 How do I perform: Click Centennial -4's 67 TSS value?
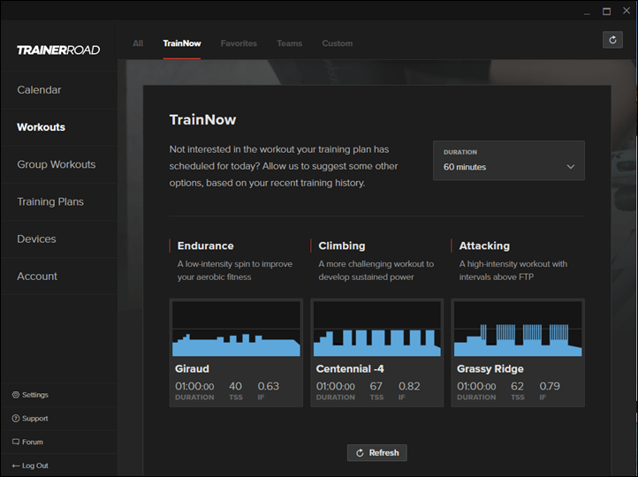pyautogui.click(x=376, y=386)
